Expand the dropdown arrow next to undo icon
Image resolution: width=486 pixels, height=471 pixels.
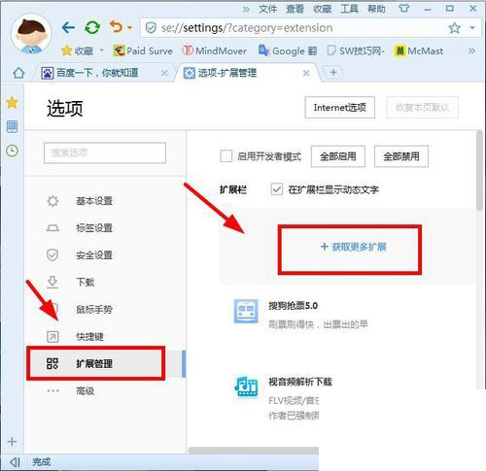pos(129,28)
